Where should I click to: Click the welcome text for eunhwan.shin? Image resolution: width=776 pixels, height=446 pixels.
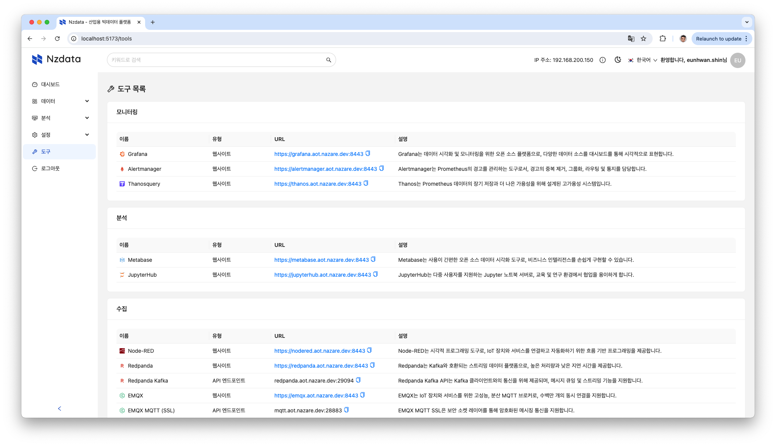pyautogui.click(x=694, y=60)
